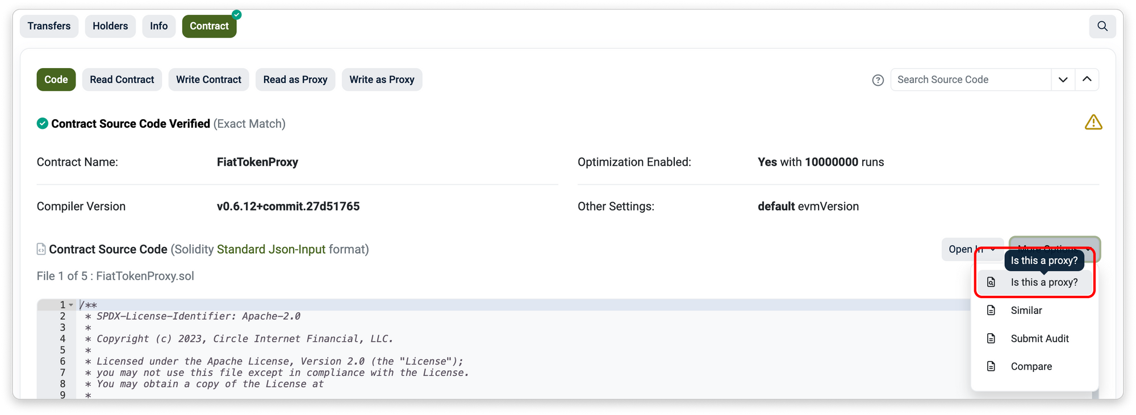Click the document icon beside Compare
The image size is (1136, 415).
tap(991, 367)
